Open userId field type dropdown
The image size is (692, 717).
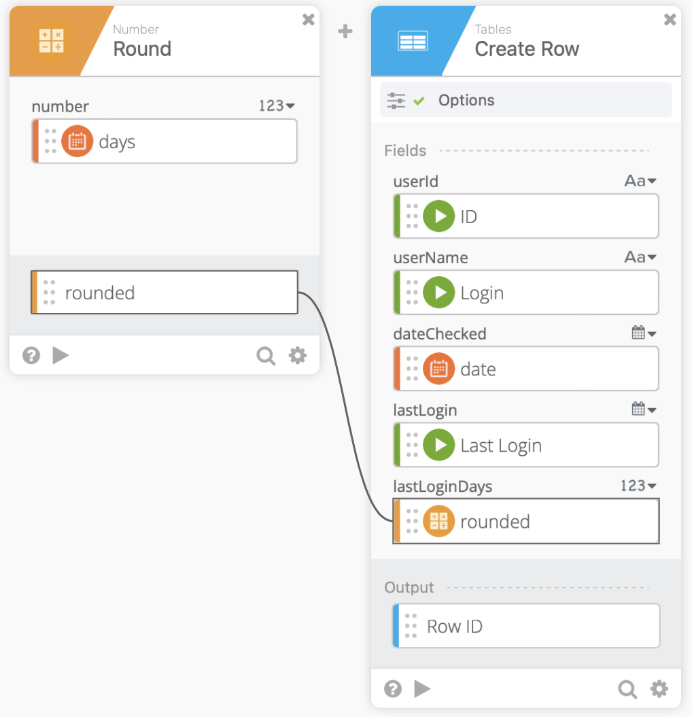640,182
